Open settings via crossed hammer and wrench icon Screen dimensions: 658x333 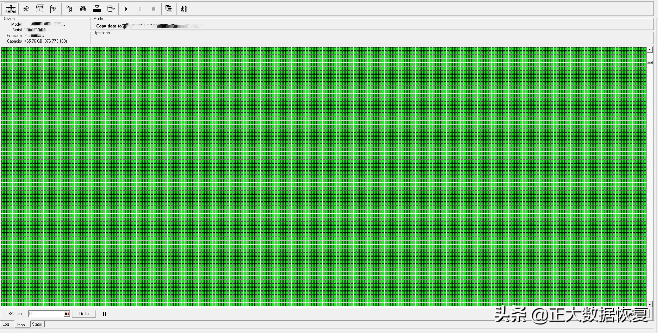(26, 9)
